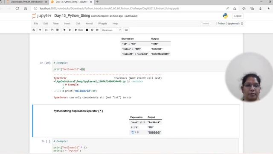Paste cells below
Screen dimensions: 273x154
point(58,30)
